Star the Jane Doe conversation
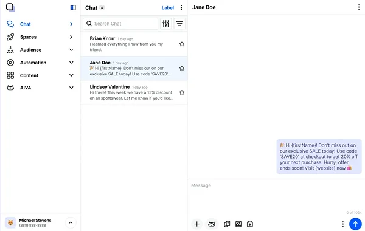 click(x=182, y=69)
